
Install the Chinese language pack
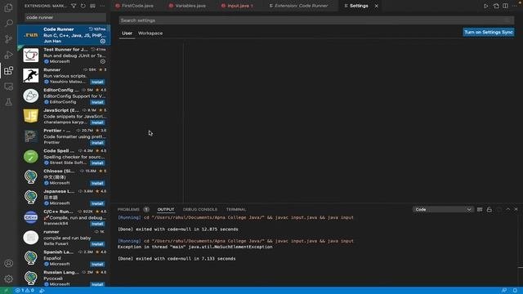coord(97,183)
